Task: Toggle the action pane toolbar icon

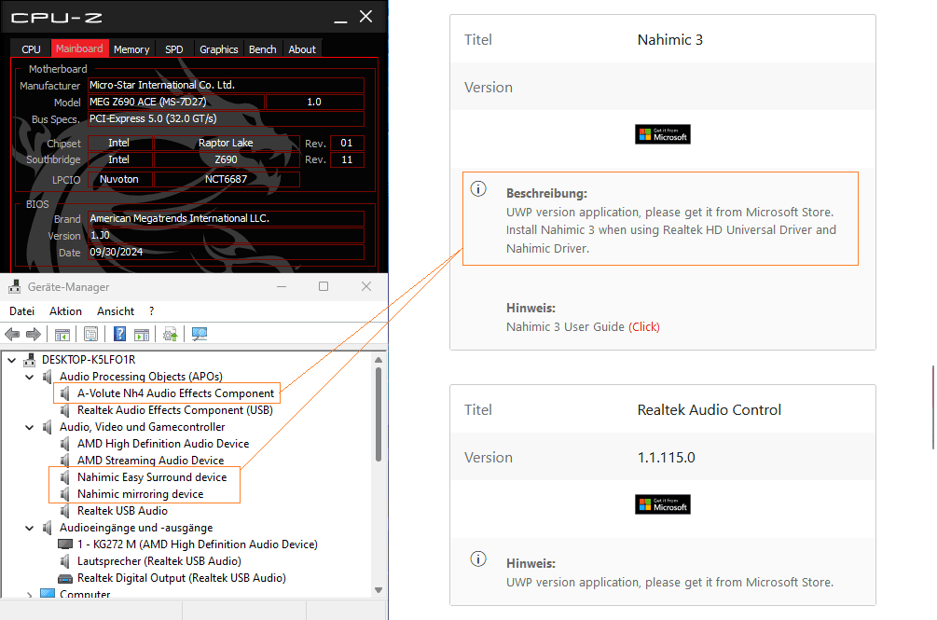Action: [142, 335]
